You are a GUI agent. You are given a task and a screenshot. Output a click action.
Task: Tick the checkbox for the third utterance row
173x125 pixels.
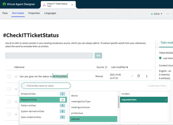pos(9,102)
